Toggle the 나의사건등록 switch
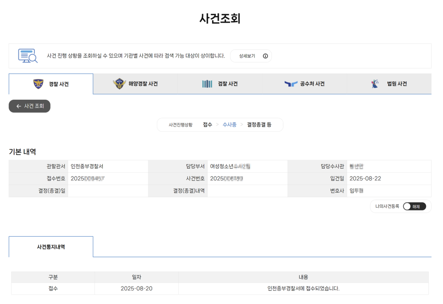Viewport: 443px width, 304px height. point(414,206)
